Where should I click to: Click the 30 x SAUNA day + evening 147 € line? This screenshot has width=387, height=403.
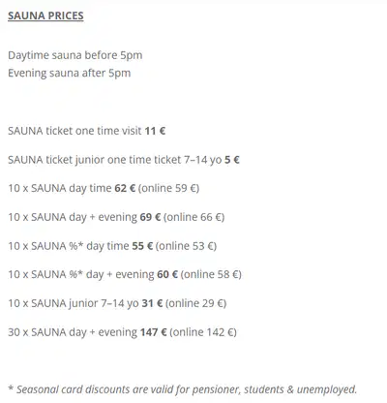pos(122,332)
